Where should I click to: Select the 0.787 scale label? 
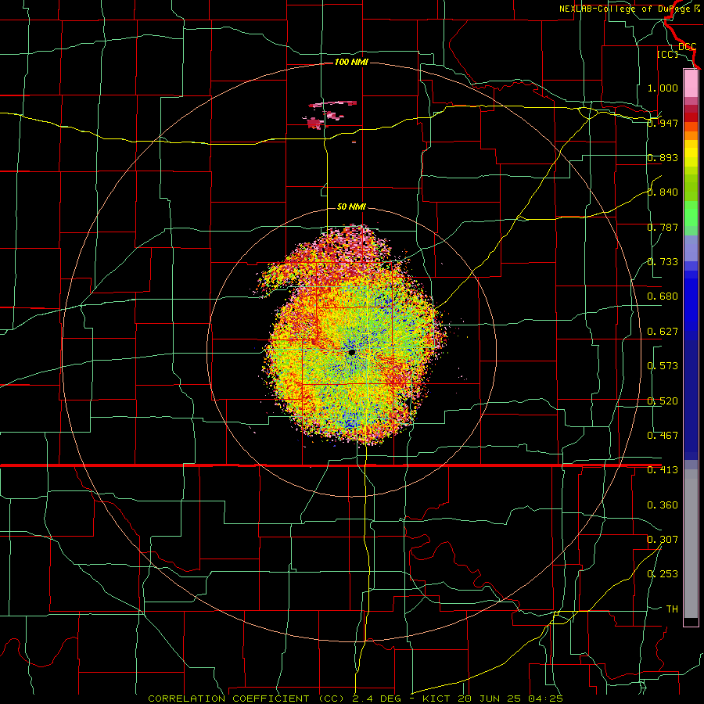(x=663, y=227)
